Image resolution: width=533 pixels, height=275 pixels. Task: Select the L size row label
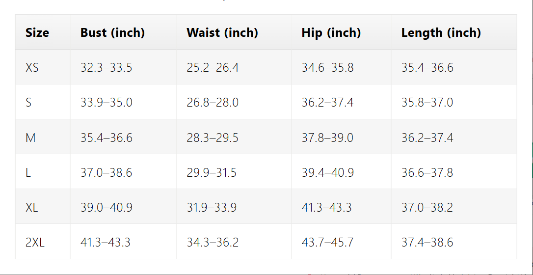(x=28, y=173)
